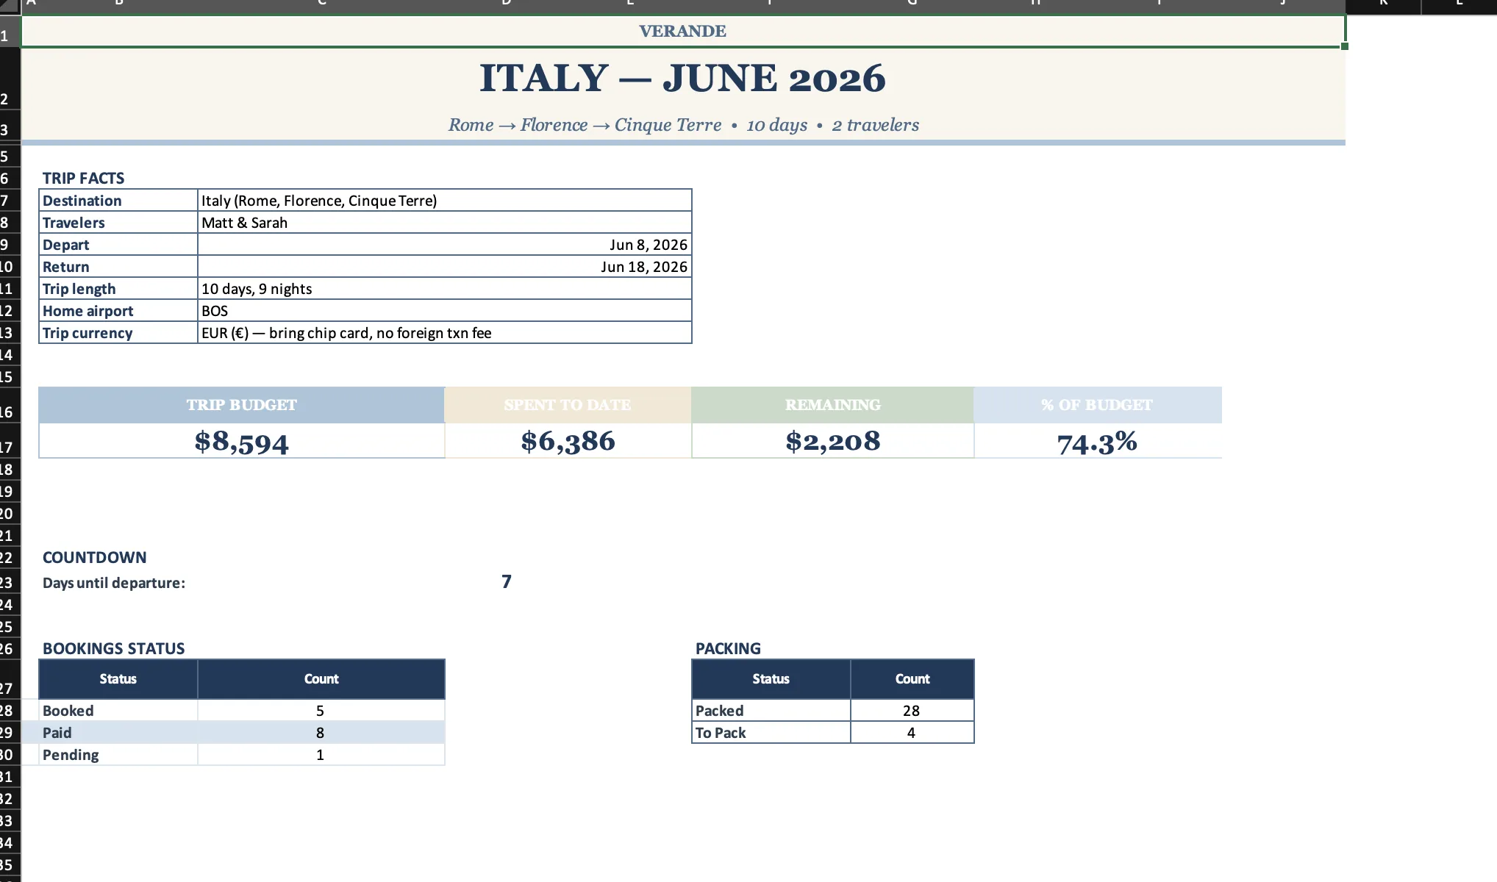Click the Jun 8, 2026 date cell
This screenshot has height=882, width=1497.
click(445, 244)
